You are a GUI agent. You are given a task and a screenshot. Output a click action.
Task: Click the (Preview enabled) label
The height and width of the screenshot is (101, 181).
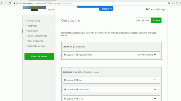(x=145, y=55)
